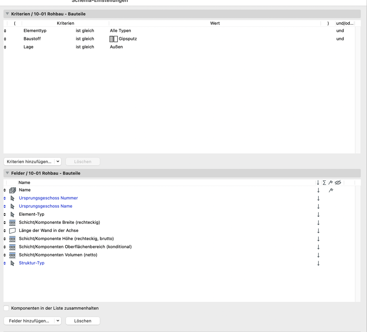
Task: Collapse the Felder / 10-01 Rohbau panel
Action: [7, 173]
